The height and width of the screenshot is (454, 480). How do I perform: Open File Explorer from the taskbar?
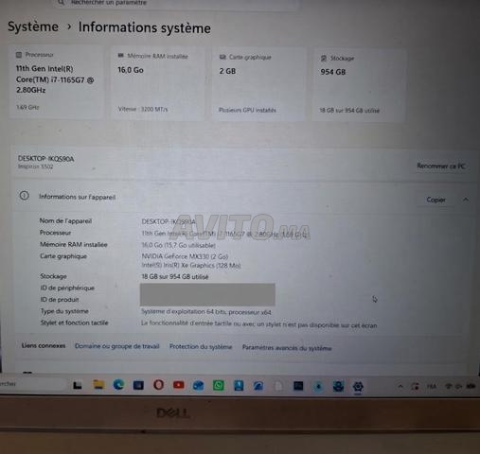pos(98,385)
